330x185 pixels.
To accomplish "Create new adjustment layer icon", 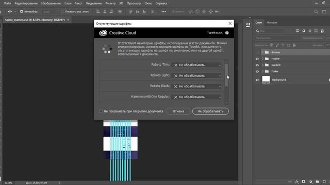I will pyautogui.click(x=310, y=181).
